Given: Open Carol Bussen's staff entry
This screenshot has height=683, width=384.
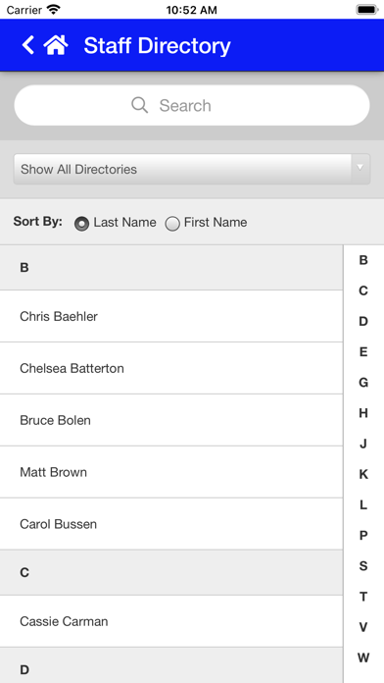Looking at the screenshot, I should click(171, 524).
